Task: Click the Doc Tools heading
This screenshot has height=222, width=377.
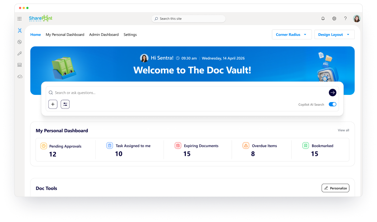Action: coord(46,188)
